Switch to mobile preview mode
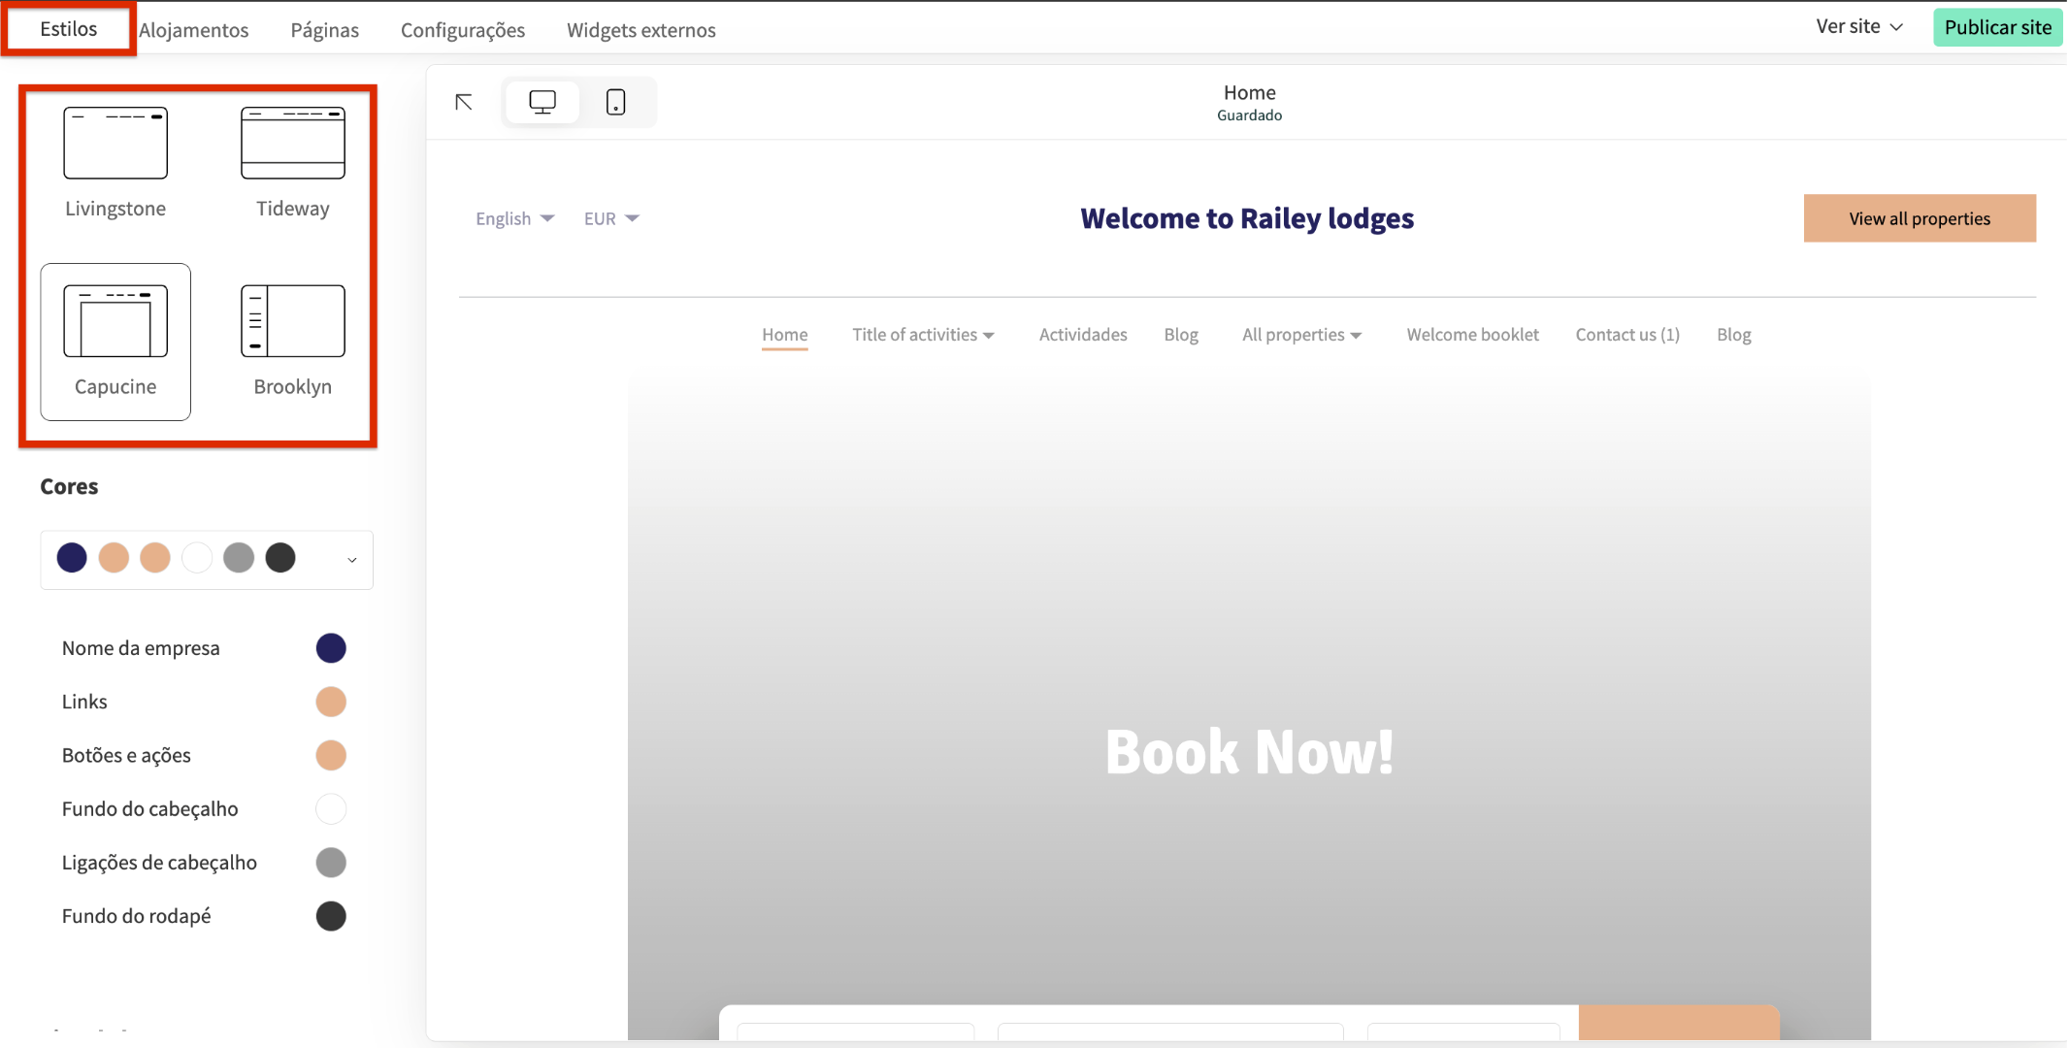 tap(615, 102)
